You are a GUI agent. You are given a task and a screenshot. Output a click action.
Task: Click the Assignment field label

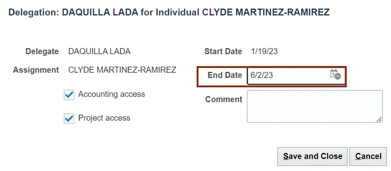click(36, 70)
